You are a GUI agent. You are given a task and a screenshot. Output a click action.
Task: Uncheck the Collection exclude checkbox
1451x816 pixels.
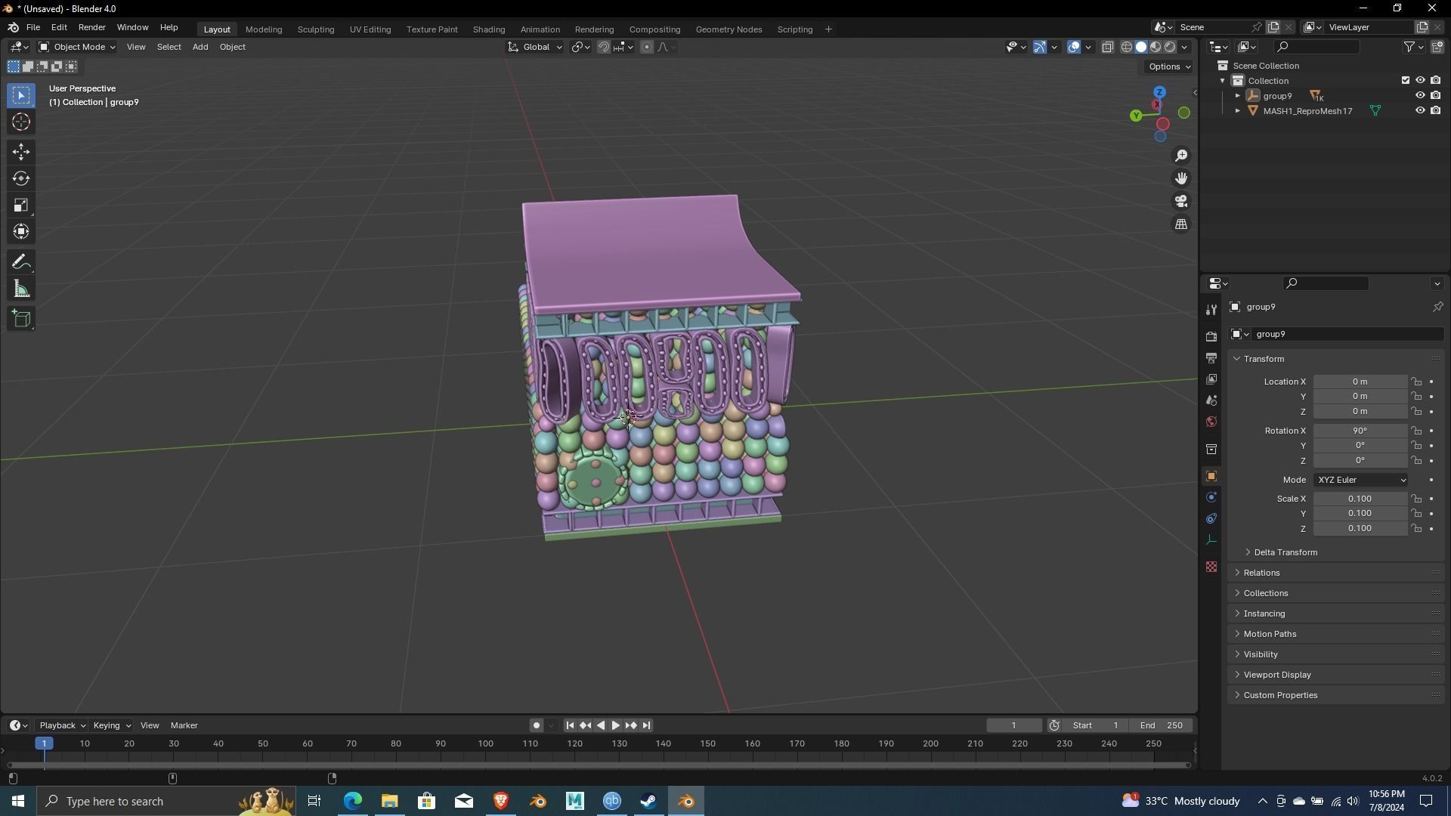pyautogui.click(x=1406, y=80)
